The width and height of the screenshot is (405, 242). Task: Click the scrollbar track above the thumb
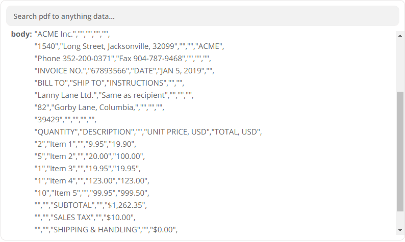click(x=400, y=64)
